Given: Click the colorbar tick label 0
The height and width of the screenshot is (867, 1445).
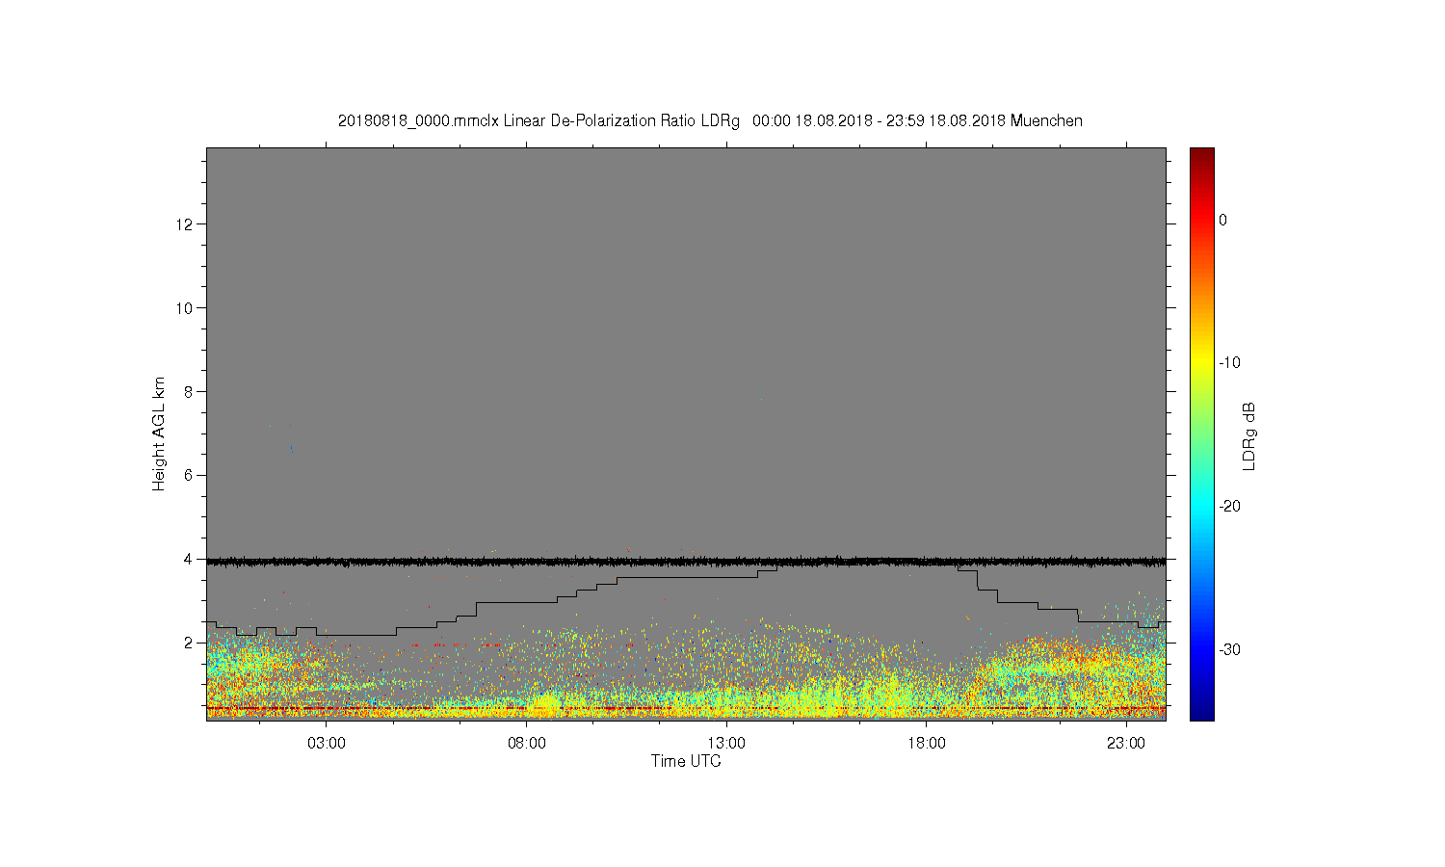Looking at the screenshot, I should tap(1223, 220).
